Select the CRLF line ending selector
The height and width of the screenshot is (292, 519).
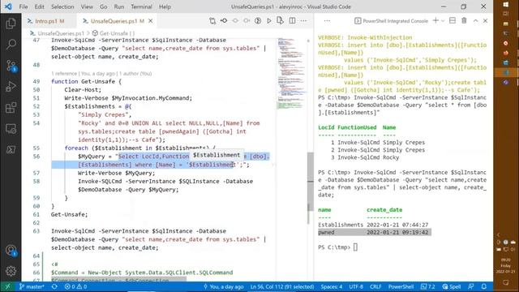[x=375, y=286]
